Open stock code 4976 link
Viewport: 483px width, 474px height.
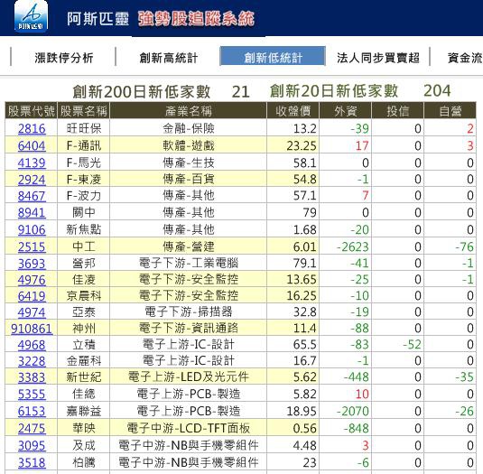click(x=32, y=280)
